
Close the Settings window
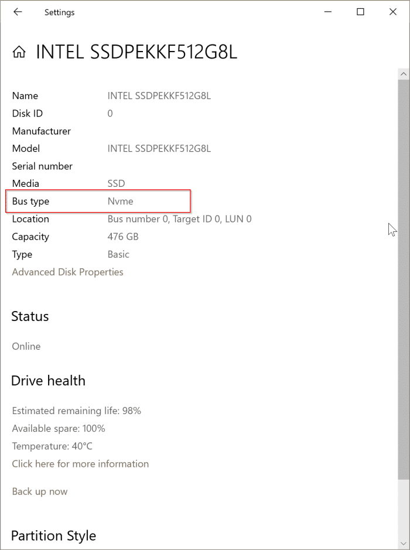coord(393,12)
